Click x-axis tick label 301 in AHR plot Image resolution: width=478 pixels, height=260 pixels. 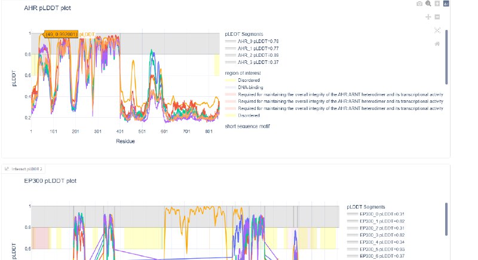coord(97,131)
